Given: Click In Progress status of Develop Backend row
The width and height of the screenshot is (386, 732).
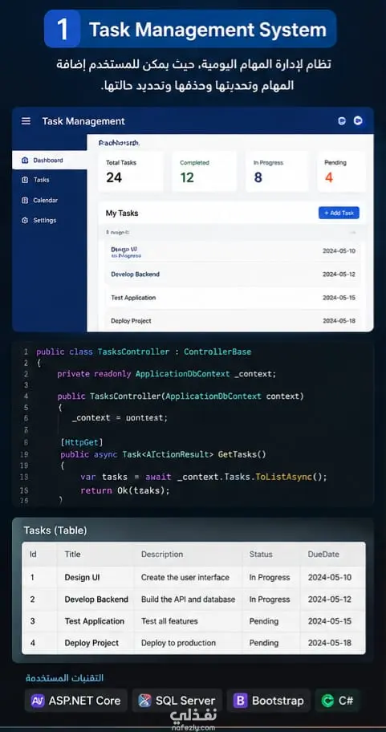Looking at the screenshot, I should click(270, 600).
